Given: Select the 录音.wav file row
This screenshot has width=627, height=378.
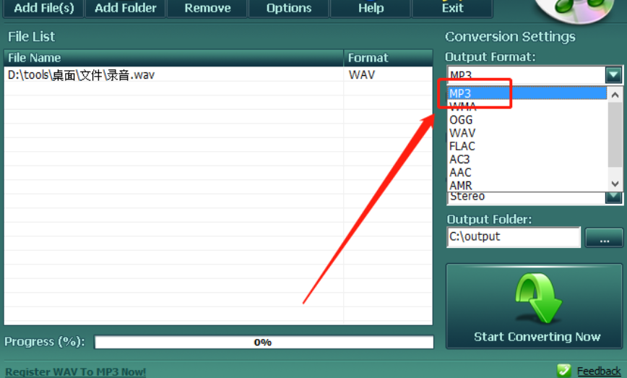Looking at the screenshot, I should [218, 74].
